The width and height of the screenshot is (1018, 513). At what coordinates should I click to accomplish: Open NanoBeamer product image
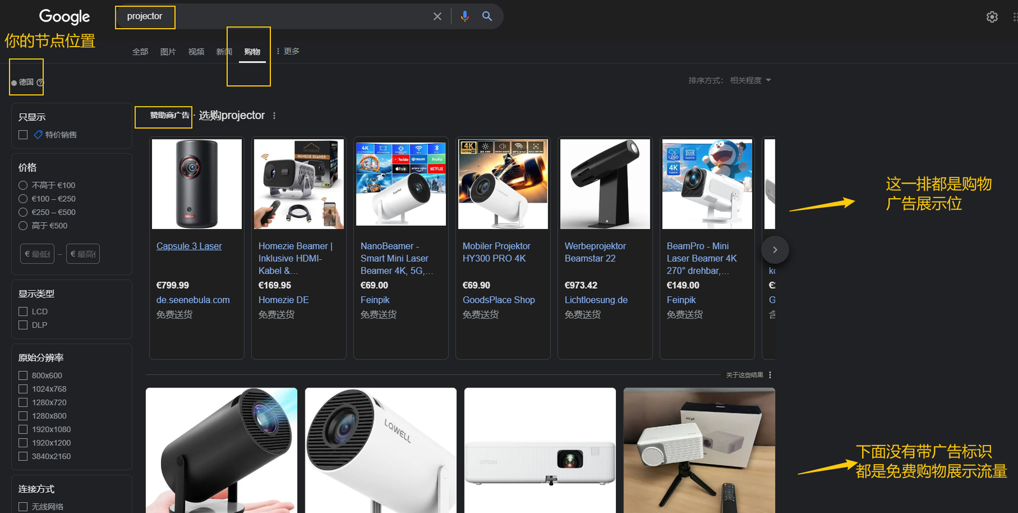tap(401, 183)
